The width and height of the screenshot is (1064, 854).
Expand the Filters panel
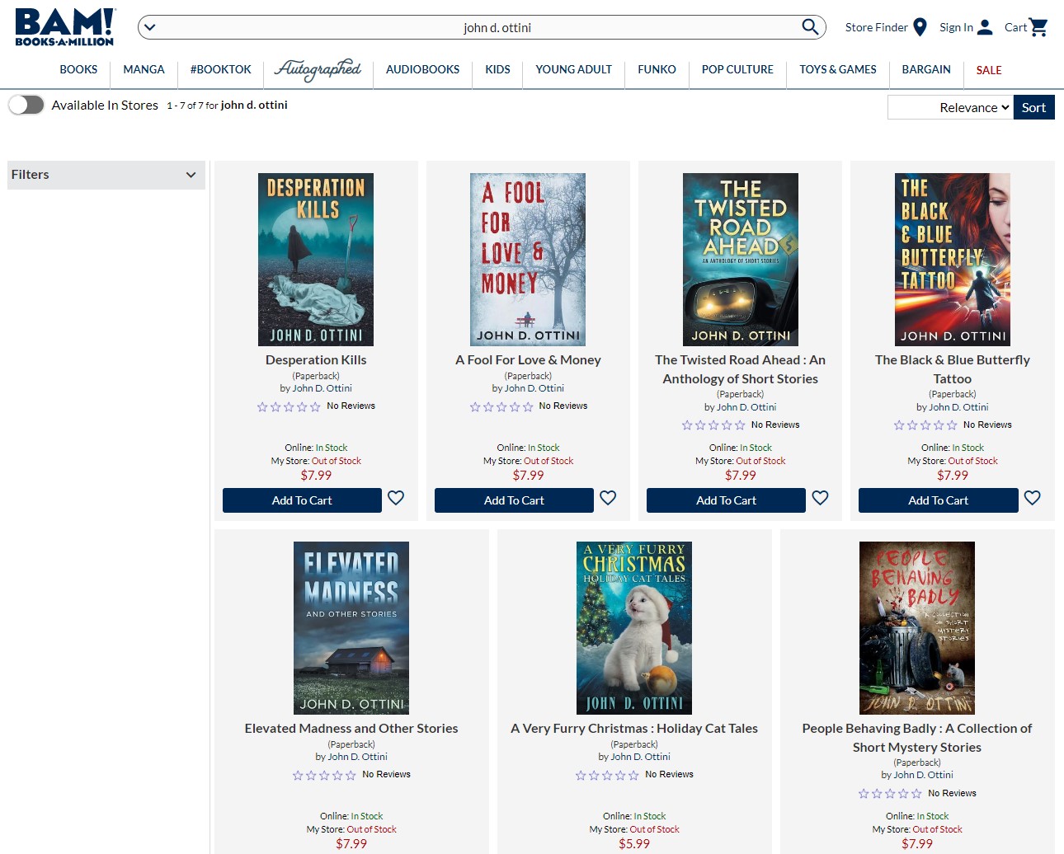(106, 175)
